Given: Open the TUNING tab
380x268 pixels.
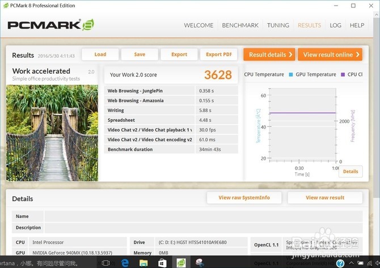Looking at the screenshot, I should pos(278,25).
